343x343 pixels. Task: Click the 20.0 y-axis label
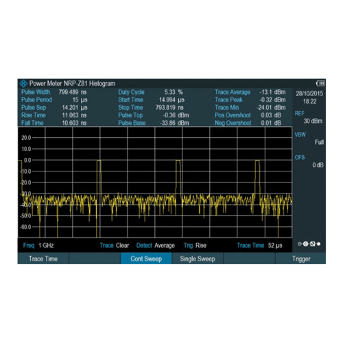tap(26, 138)
